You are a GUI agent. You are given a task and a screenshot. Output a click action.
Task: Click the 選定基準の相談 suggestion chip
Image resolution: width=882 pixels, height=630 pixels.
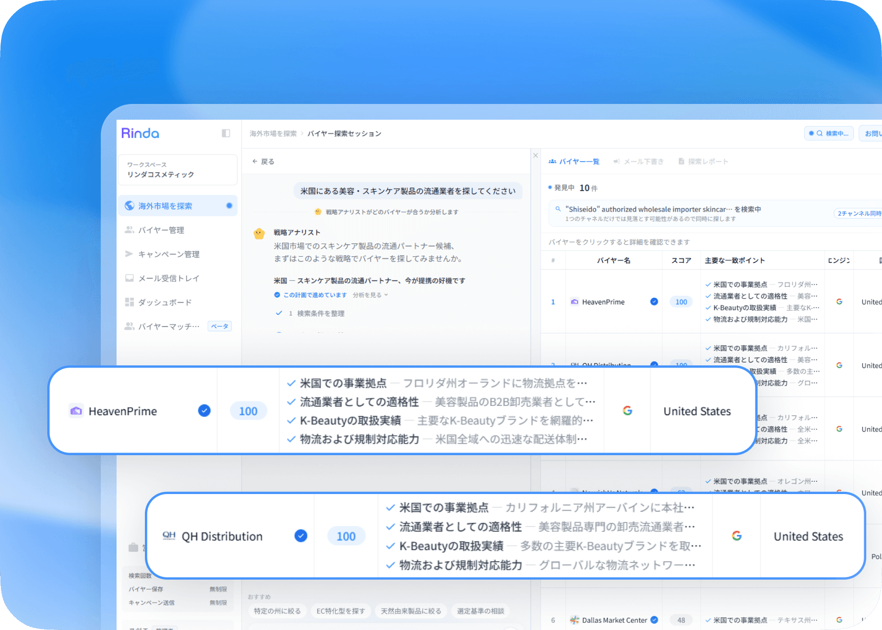click(480, 611)
